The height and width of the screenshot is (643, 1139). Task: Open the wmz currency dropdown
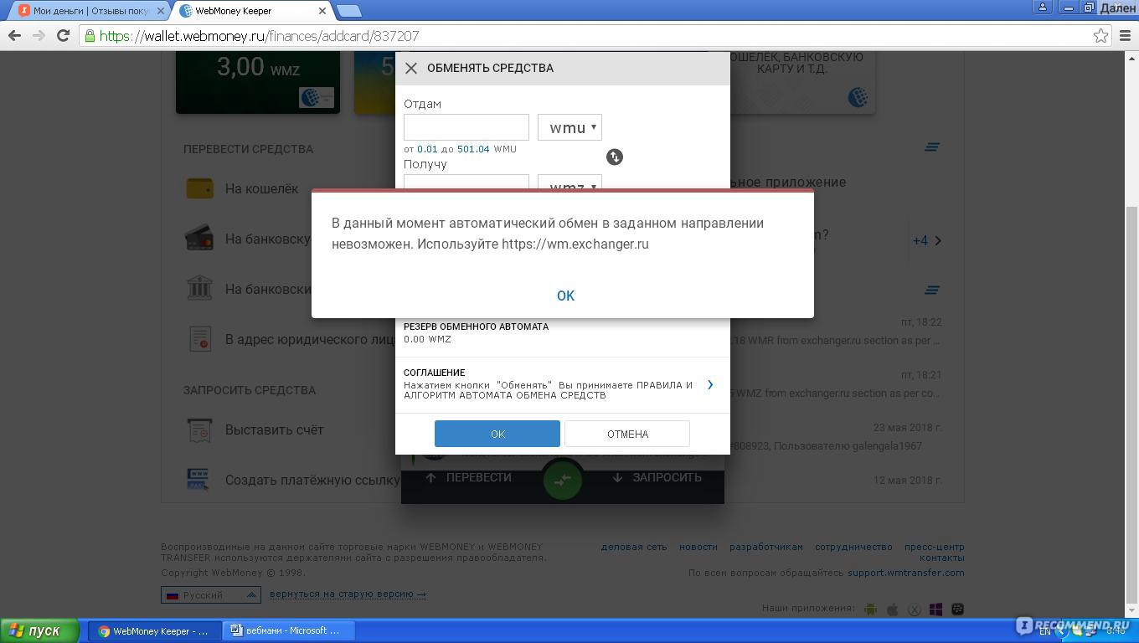(x=569, y=183)
